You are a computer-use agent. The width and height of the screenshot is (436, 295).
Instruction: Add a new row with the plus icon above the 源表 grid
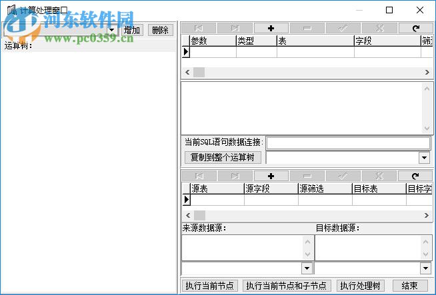[271, 176]
